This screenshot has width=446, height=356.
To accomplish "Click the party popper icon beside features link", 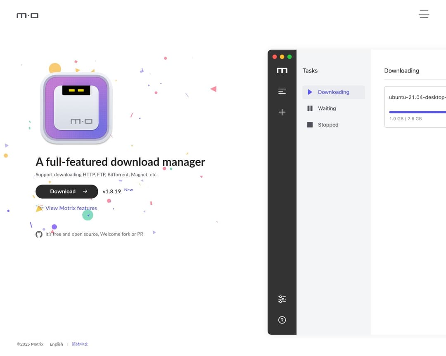I will [39, 208].
